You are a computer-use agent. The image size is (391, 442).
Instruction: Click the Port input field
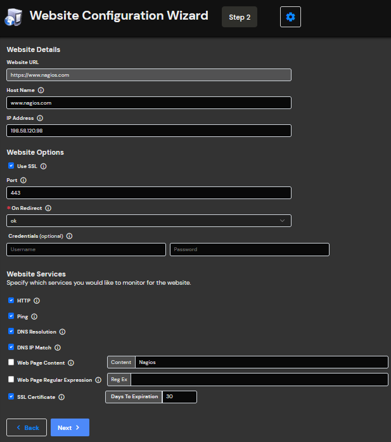(149, 193)
